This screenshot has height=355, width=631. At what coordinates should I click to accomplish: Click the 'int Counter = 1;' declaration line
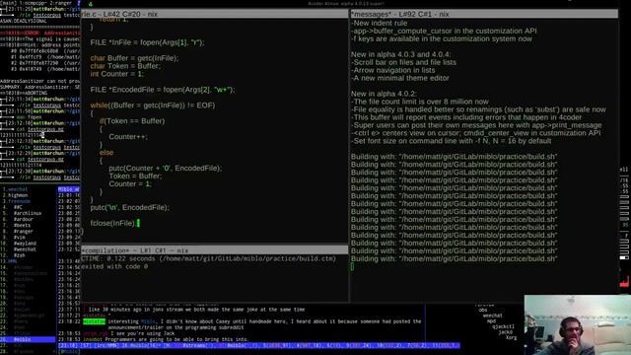(116, 74)
